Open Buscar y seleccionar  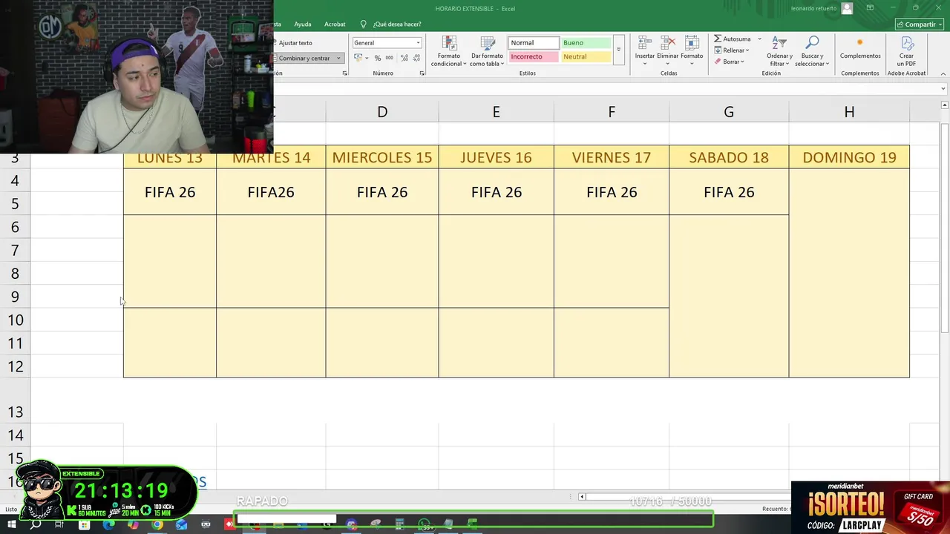812,50
